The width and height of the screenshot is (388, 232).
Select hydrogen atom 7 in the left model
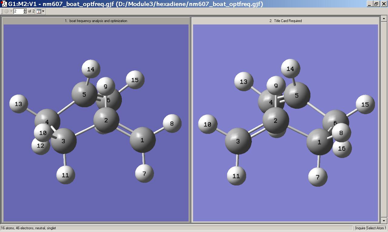pyautogui.click(x=144, y=174)
